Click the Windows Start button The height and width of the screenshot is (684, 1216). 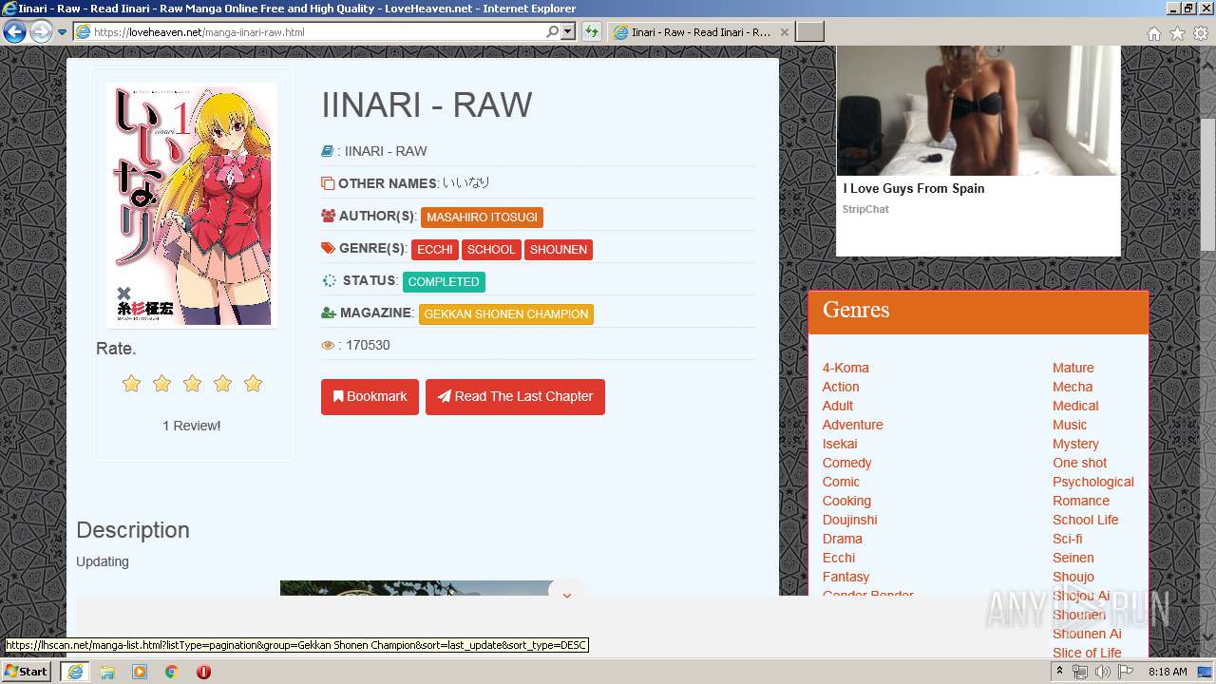26,671
